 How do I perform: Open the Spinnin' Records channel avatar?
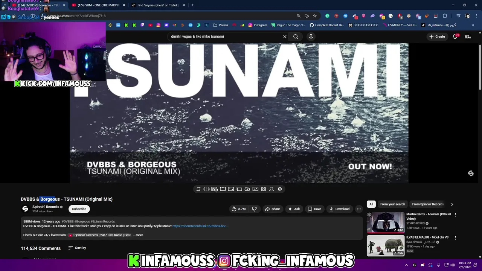25,209
